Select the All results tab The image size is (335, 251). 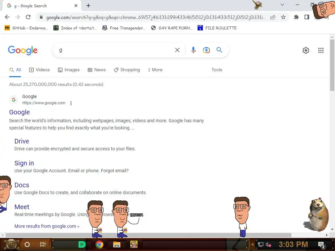(15, 70)
